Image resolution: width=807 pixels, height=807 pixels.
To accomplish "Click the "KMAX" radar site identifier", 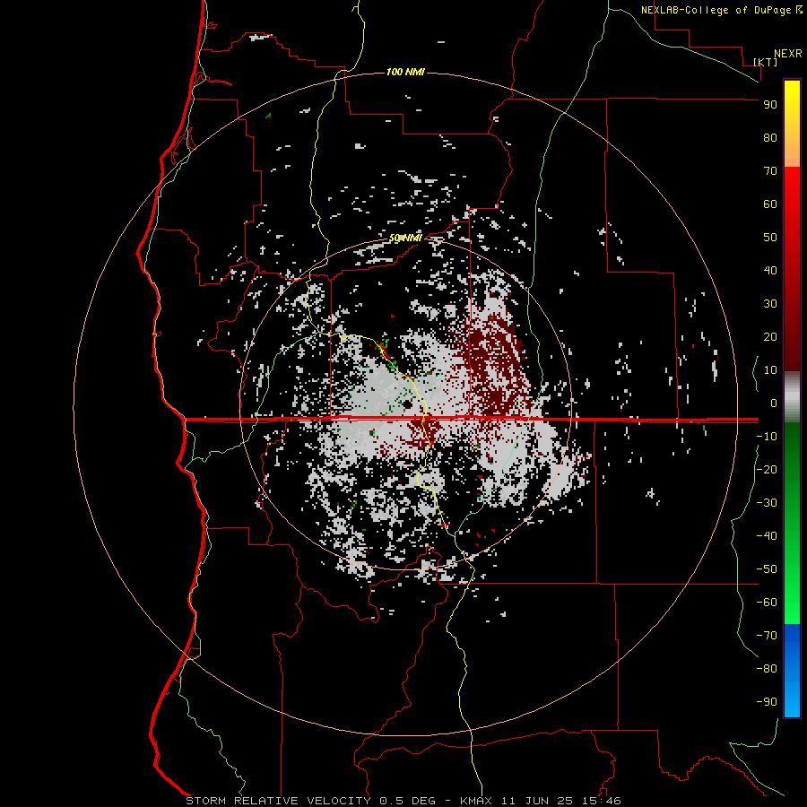I will click(x=475, y=801).
